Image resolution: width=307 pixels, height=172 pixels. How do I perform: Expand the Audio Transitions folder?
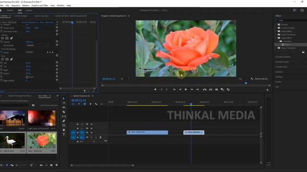tap(276, 34)
